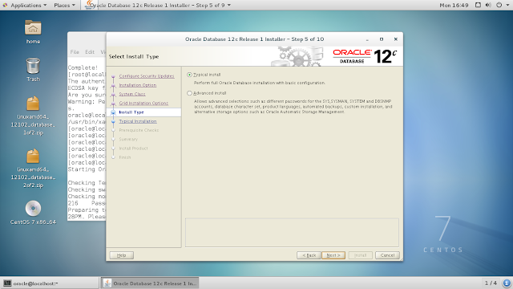Go to Installation Option step
Screen dimensions: 513x289
[138, 85]
